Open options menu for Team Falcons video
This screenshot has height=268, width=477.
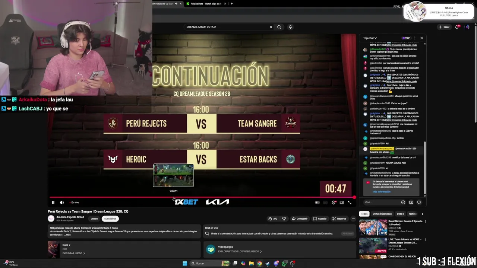tap(425, 240)
